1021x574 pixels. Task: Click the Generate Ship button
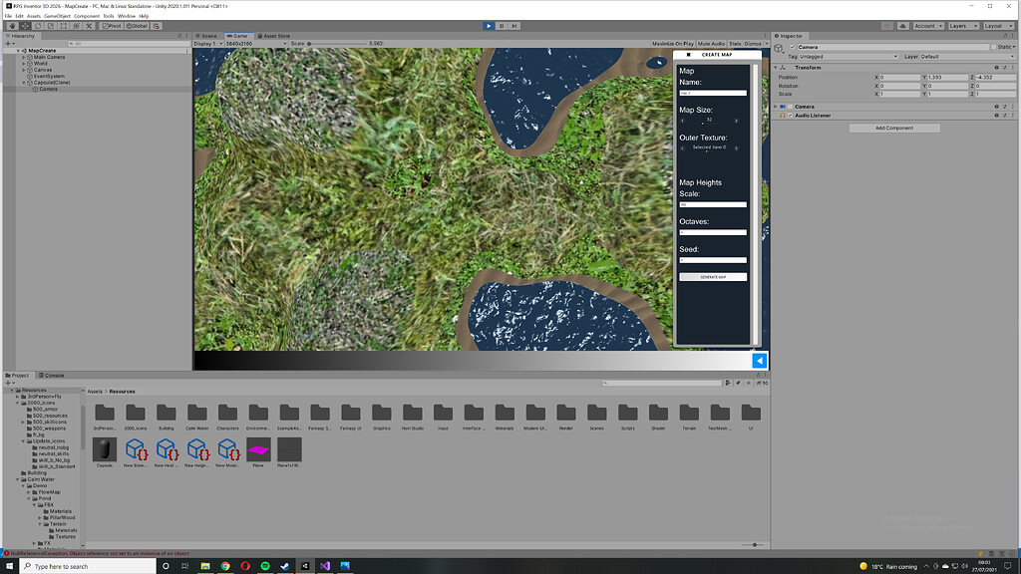[712, 277]
